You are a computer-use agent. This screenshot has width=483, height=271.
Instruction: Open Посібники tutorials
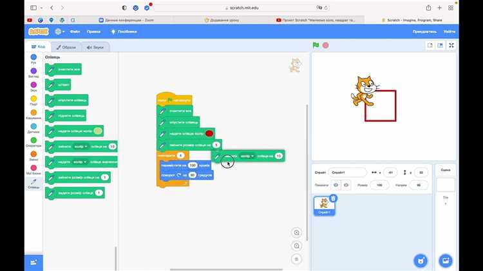tap(124, 32)
